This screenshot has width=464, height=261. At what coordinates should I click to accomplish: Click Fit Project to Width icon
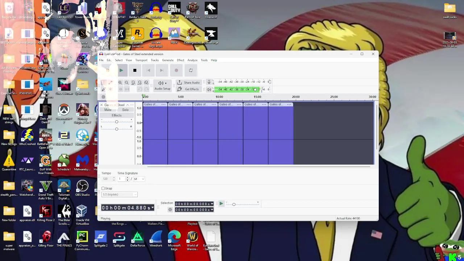point(140,83)
